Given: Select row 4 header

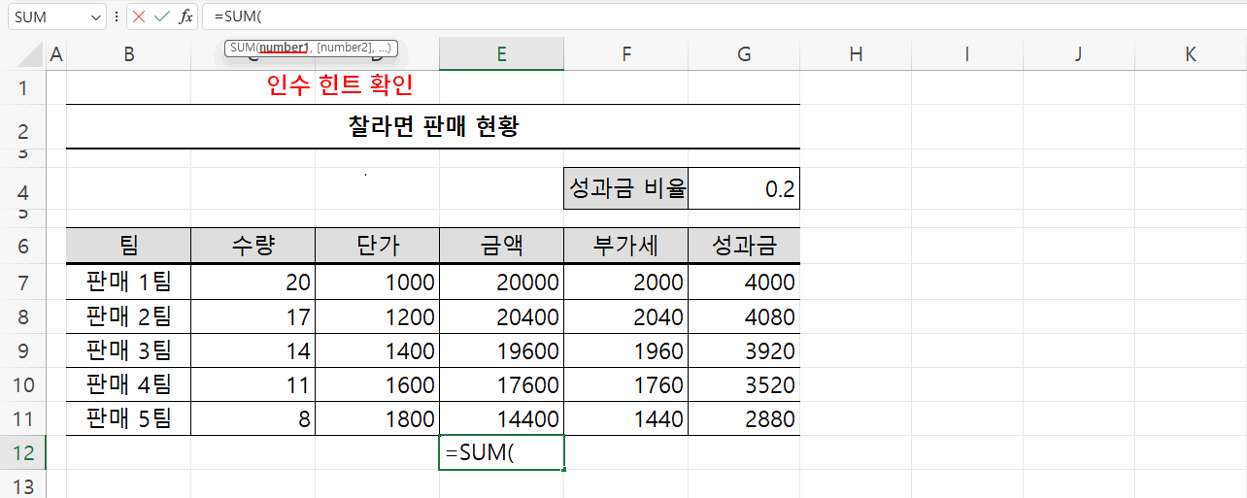Looking at the screenshot, I should coord(23,189).
